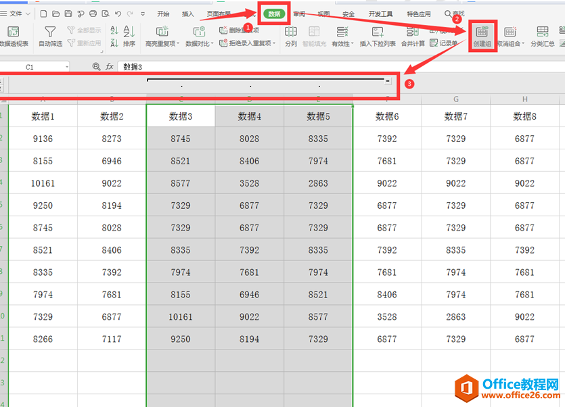Collapse the column group using minus button
Image resolution: width=565 pixels, height=407 pixels.
pos(388,81)
